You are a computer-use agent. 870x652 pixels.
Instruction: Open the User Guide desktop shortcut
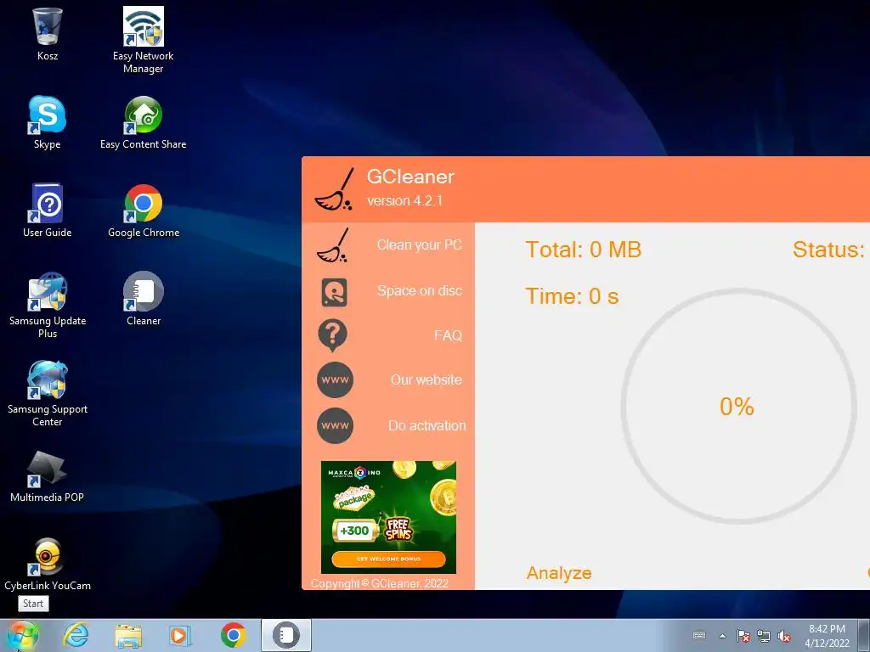click(x=48, y=211)
